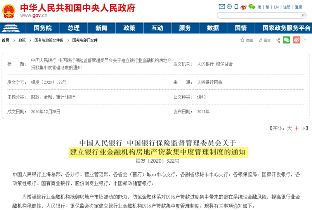
Task: Open the email envelope icon
Action: [222, 7]
